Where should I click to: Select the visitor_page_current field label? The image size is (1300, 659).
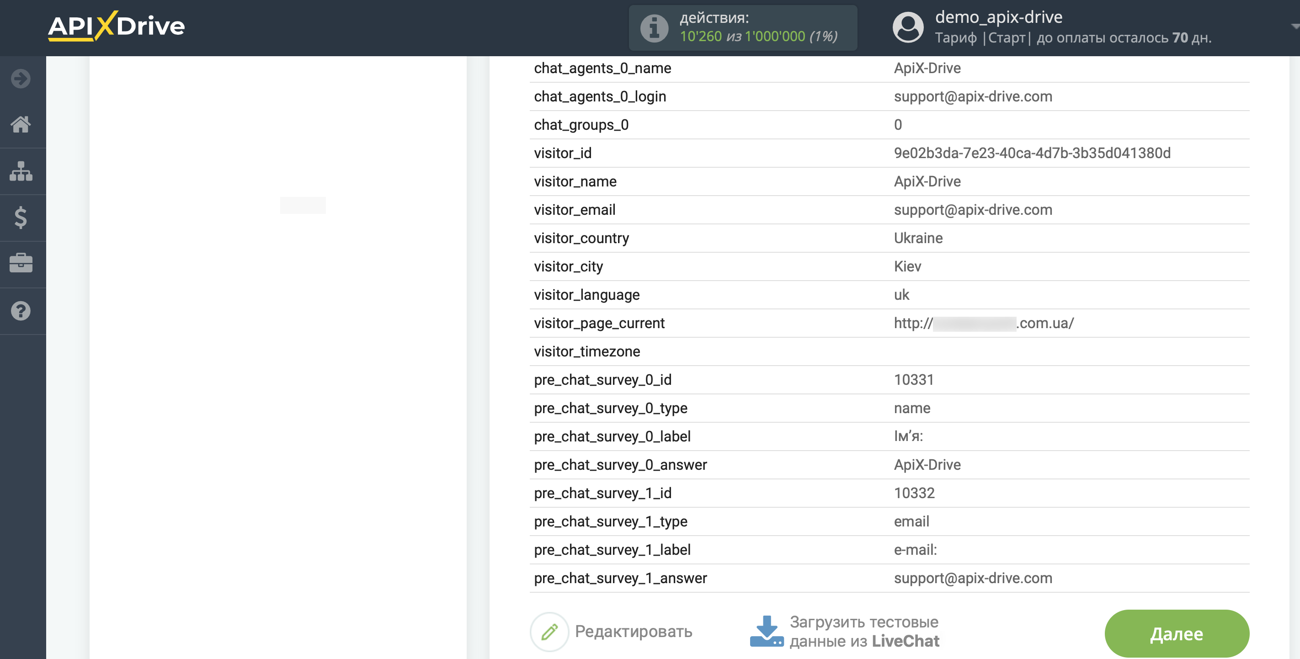coord(599,323)
